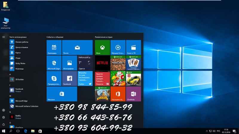Launch Edge from the taskbar
Image resolution: width=239 pixels, height=134 pixels.
[25, 131]
